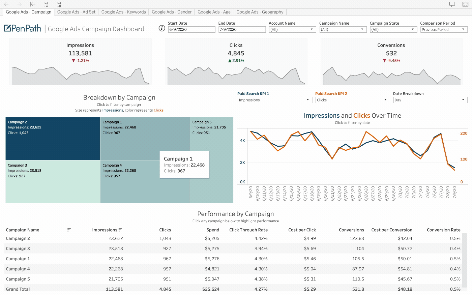The height and width of the screenshot is (295, 472).
Task: Select the Revert icon to reset the dashboard
Action: coord(33,4)
